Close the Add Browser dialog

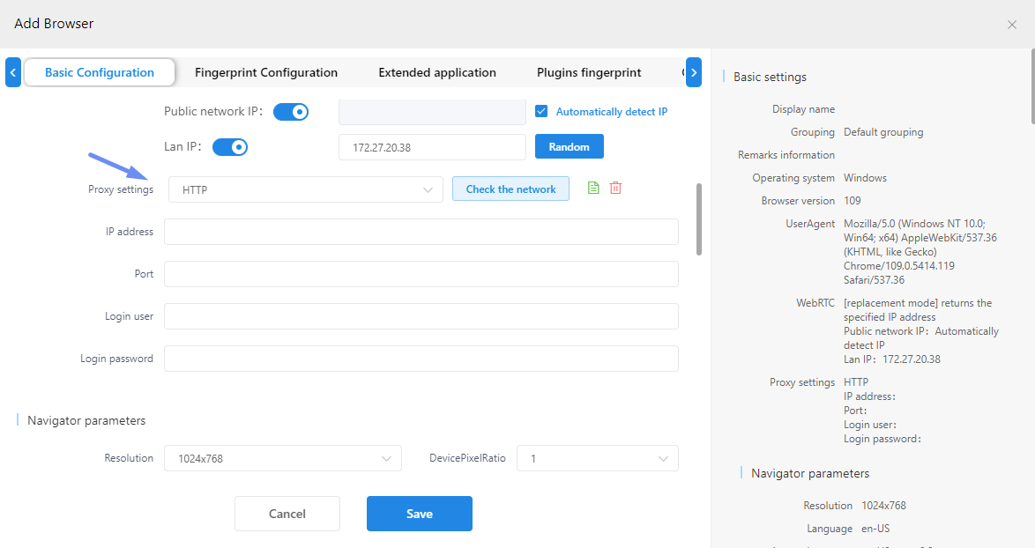tap(1011, 25)
